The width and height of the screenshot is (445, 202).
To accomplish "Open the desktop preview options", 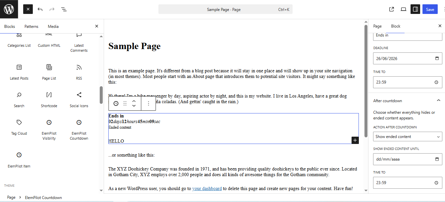I will (x=404, y=9).
